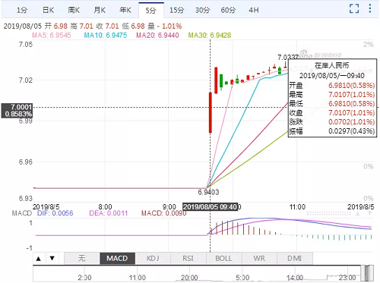Click the MA5: 6.9545 legend label
The image size is (380, 283).
pyautogui.click(x=52, y=35)
